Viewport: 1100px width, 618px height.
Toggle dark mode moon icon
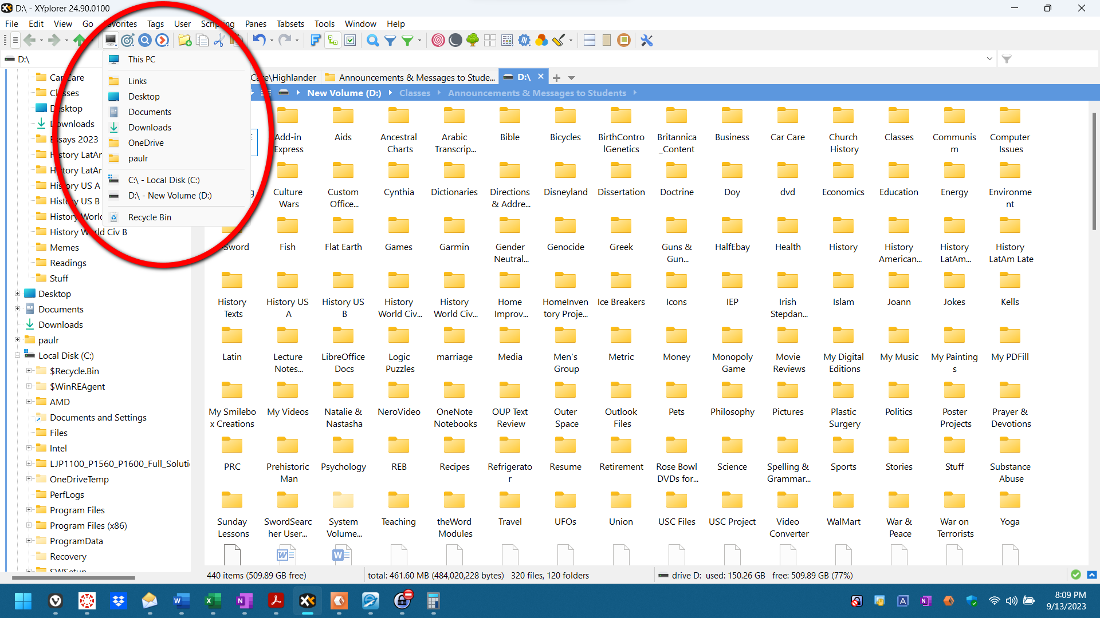point(455,40)
